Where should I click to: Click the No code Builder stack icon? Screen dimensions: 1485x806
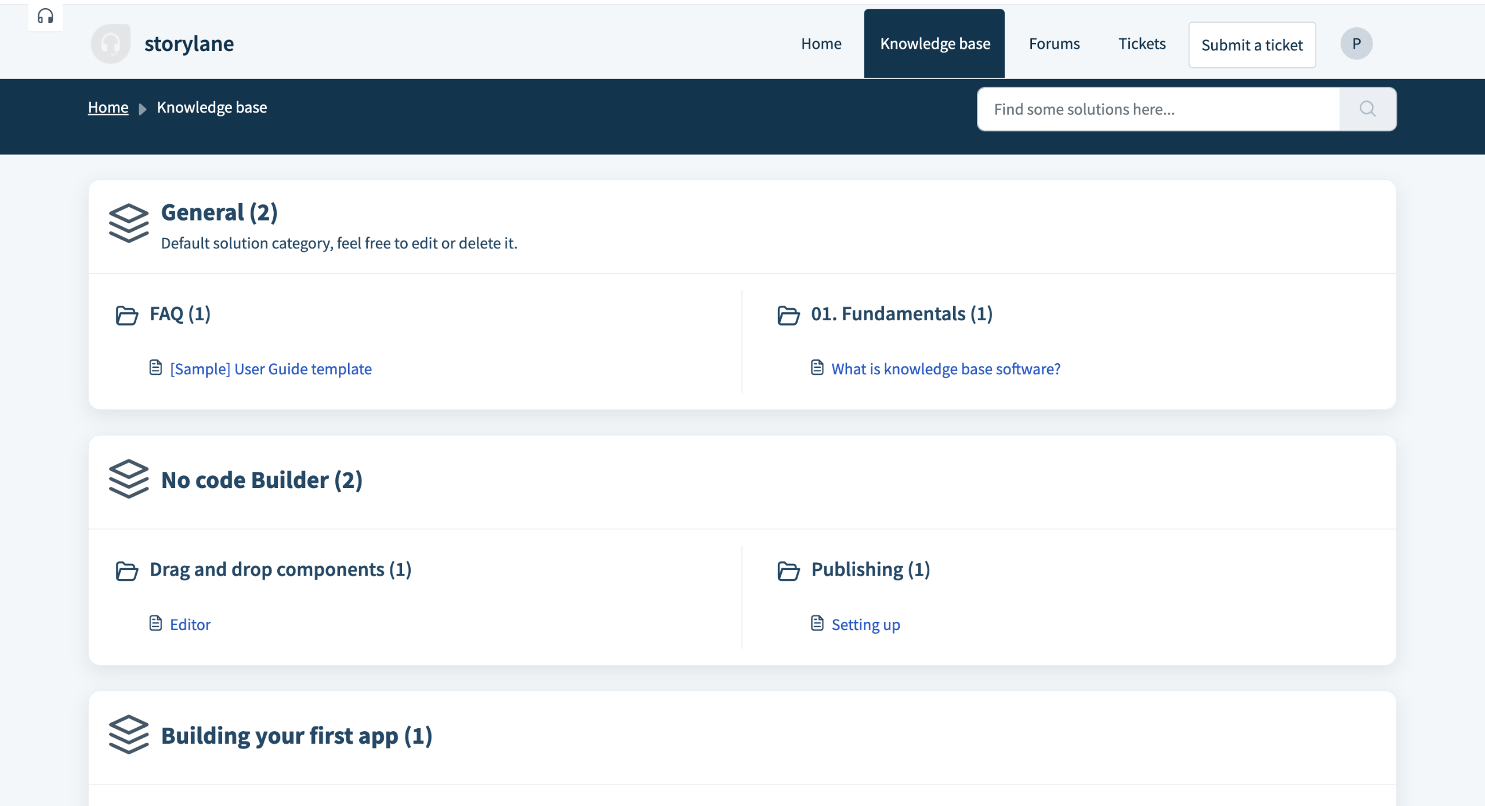(x=129, y=479)
